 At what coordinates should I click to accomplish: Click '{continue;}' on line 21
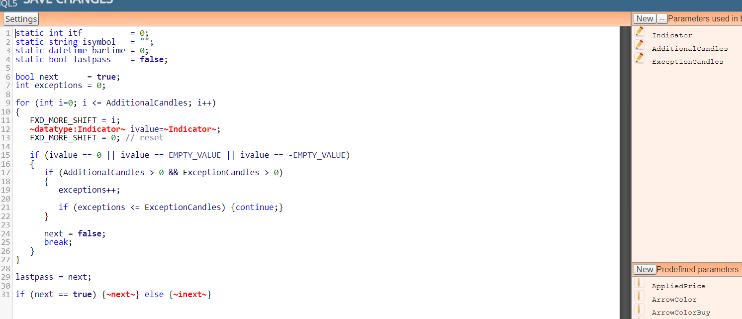(x=257, y=207)
